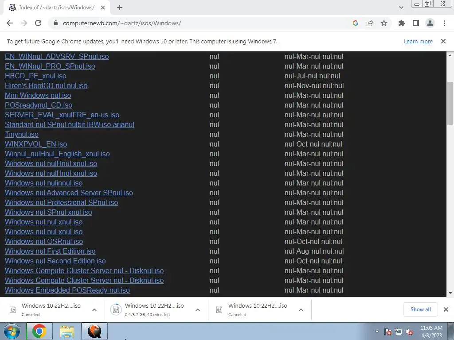This screenshot has height=340, width=454.
Task: Open Windows nul nulinnul.iso link
Action: click(x=44, y=183)
